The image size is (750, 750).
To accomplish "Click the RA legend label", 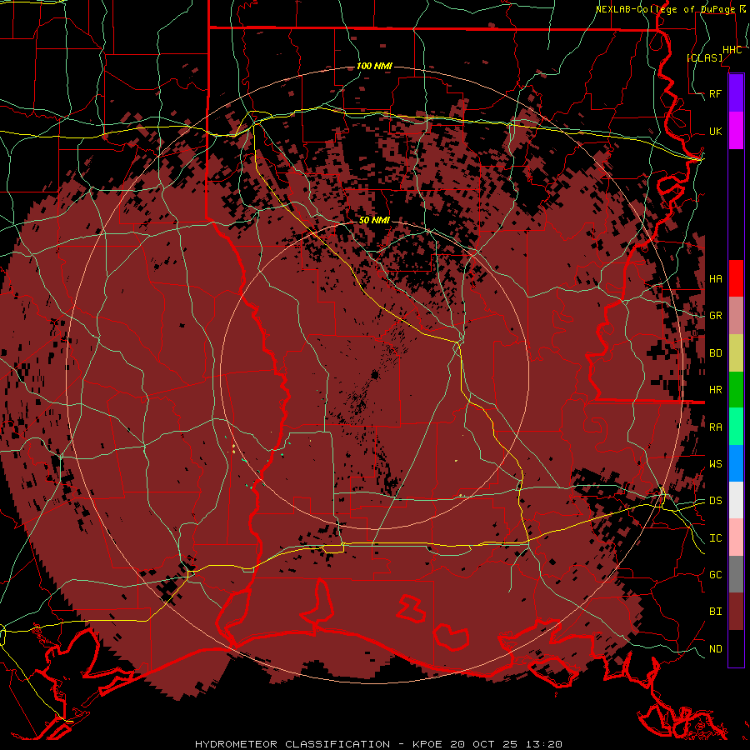I will (715, 427).
